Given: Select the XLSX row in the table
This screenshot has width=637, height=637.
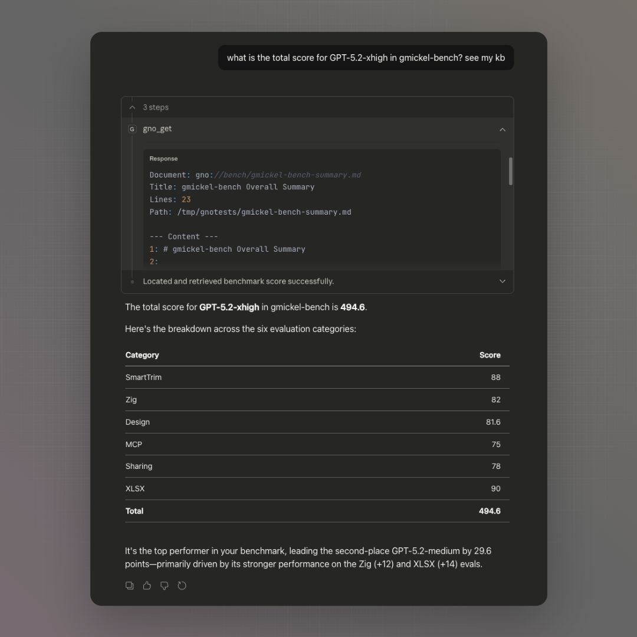Looking at the screenshot, I should (317, 489).
